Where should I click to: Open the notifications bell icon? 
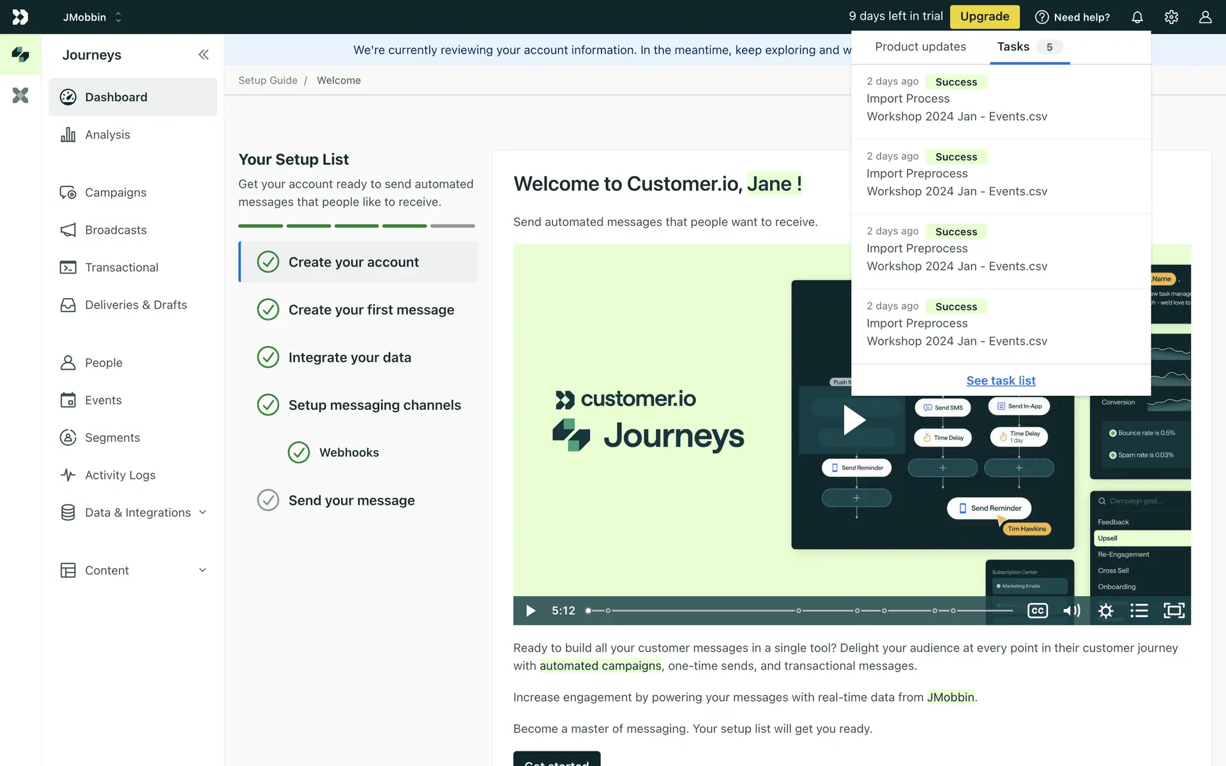1137,17
